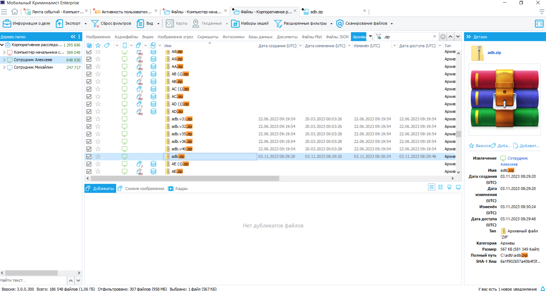Focus the Найти текст search field
546x291 pixels.
33,280
